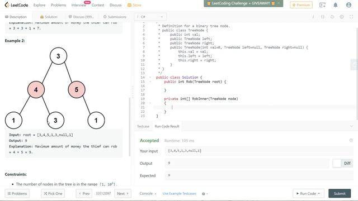
Task: Reset code to default with revert icon
Action: pyautogui.click(x=332, y=17)
